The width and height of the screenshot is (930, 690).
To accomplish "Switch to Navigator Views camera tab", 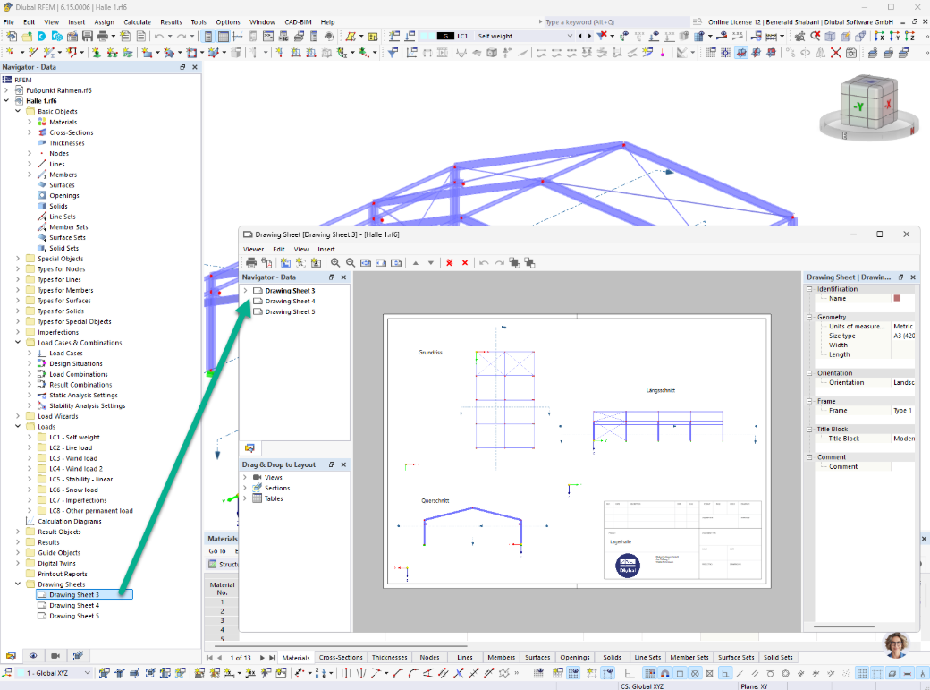I will 55,656.
